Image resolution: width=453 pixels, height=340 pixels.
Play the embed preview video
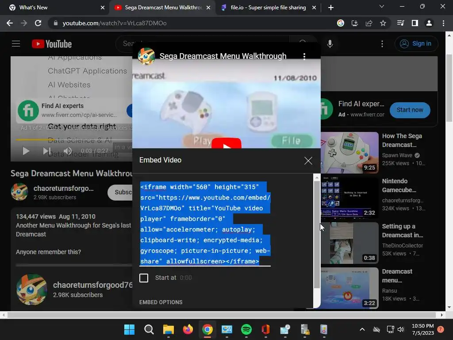[x=226, y=143]
